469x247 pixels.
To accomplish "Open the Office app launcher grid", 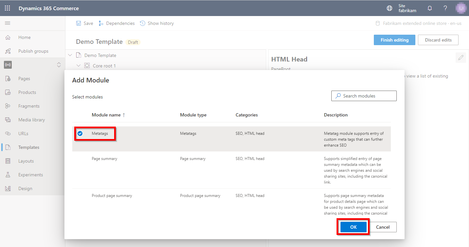I will tap(7, 8).
